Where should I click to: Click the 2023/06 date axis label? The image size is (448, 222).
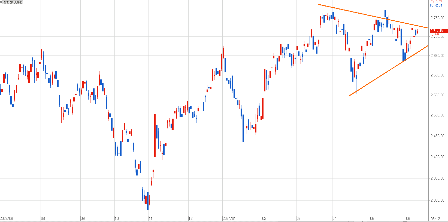point(7,219)
